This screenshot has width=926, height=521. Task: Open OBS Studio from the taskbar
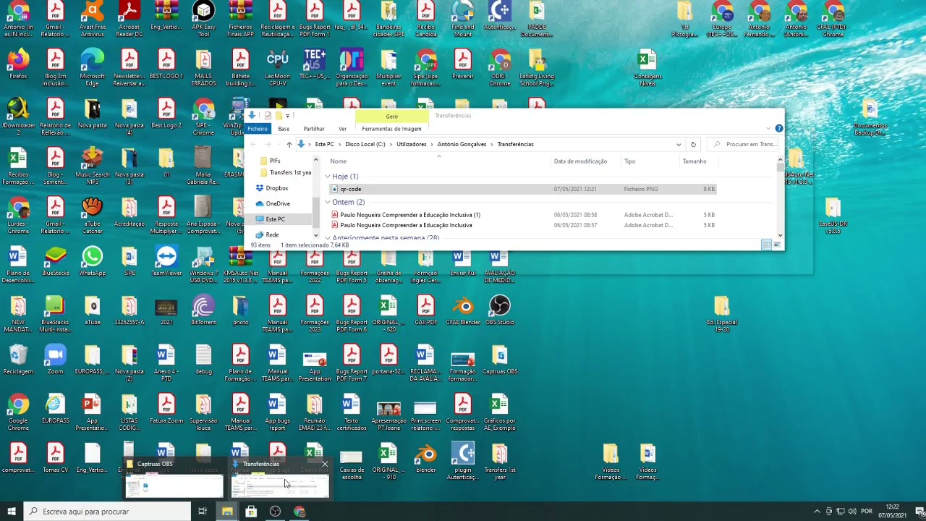click(x=275, y=512)
